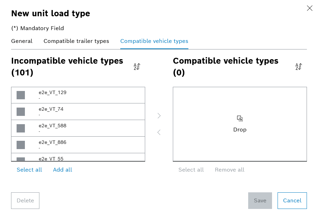Screen dimensions: 318x220
Task: Click the Cancel button
Action: coord(292,201)
